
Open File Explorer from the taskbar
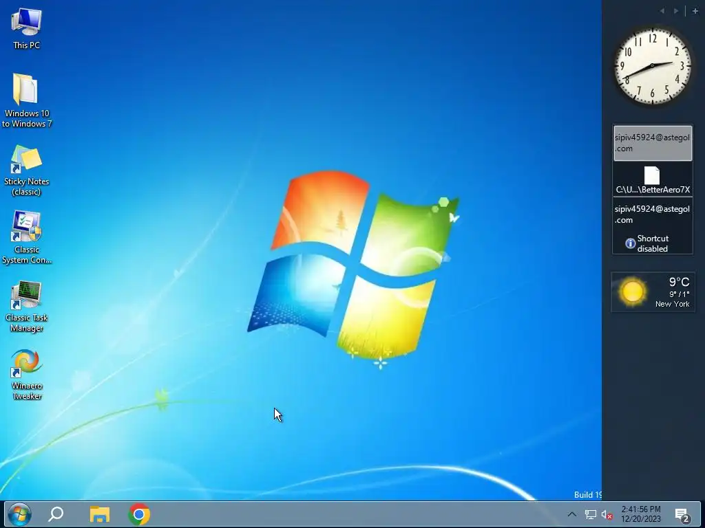coord(99,514)
